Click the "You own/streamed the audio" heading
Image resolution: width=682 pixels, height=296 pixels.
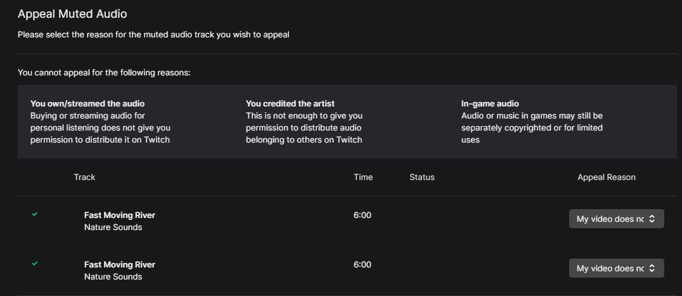coord(87,103)
